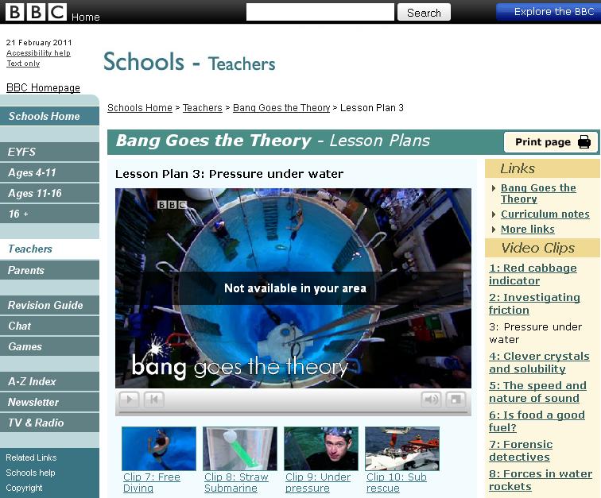
Task: Open Schools help link
Action: coord(30,473)
